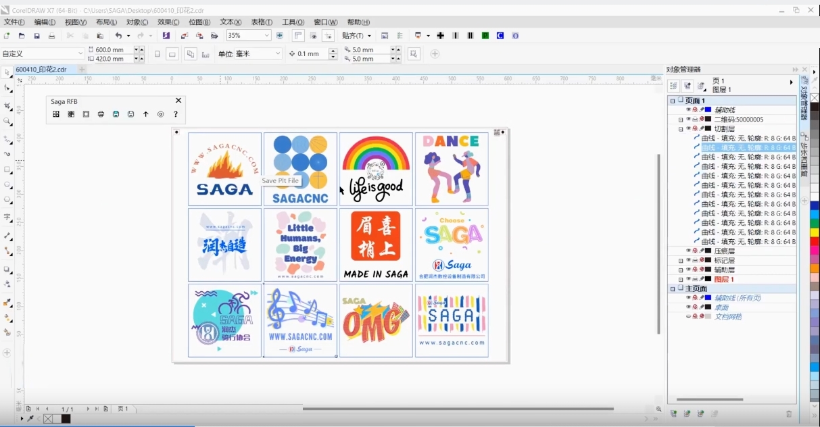Expand the 辅助层 layer node
The image size is (820, 427).
(681, 270)
